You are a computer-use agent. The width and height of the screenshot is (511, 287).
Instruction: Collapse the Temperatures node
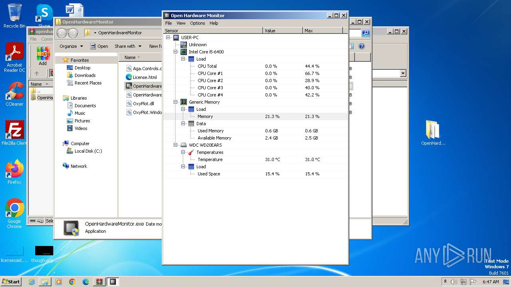[183, 152]
